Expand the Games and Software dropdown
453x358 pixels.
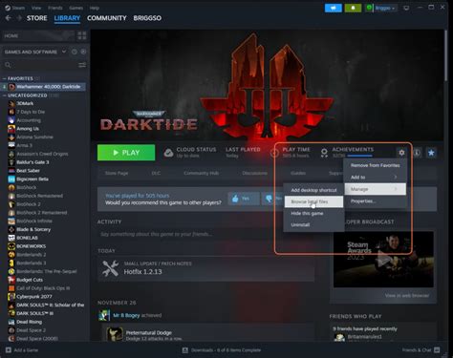click(x=35, y=52)
